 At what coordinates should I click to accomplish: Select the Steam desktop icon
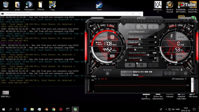coord(99,6)
